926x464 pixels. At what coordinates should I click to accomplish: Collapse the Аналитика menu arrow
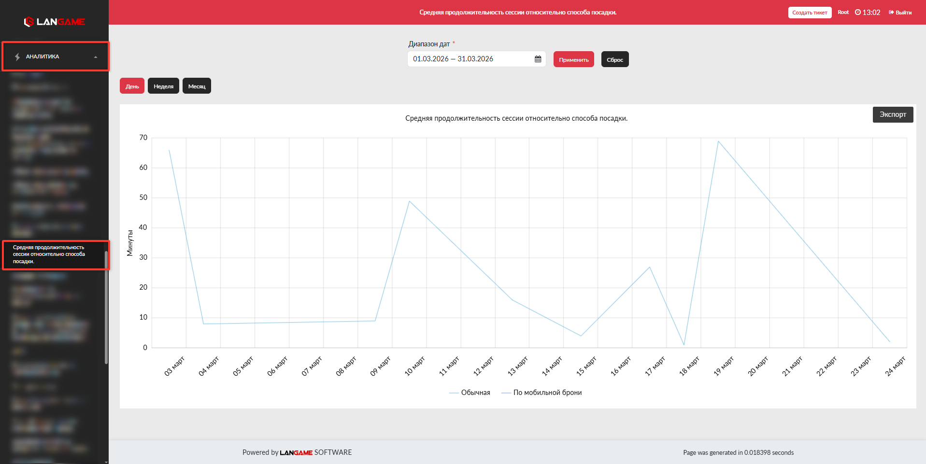click(x=96, y=57)
